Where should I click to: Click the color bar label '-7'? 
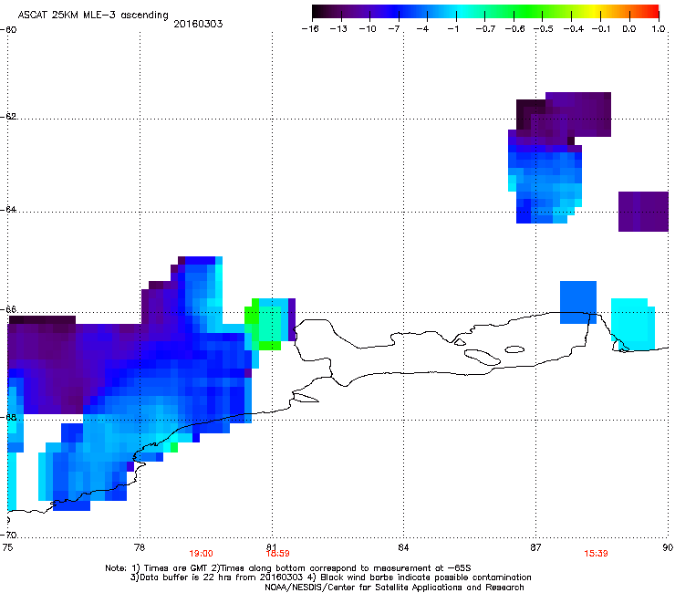pos(394,29)
